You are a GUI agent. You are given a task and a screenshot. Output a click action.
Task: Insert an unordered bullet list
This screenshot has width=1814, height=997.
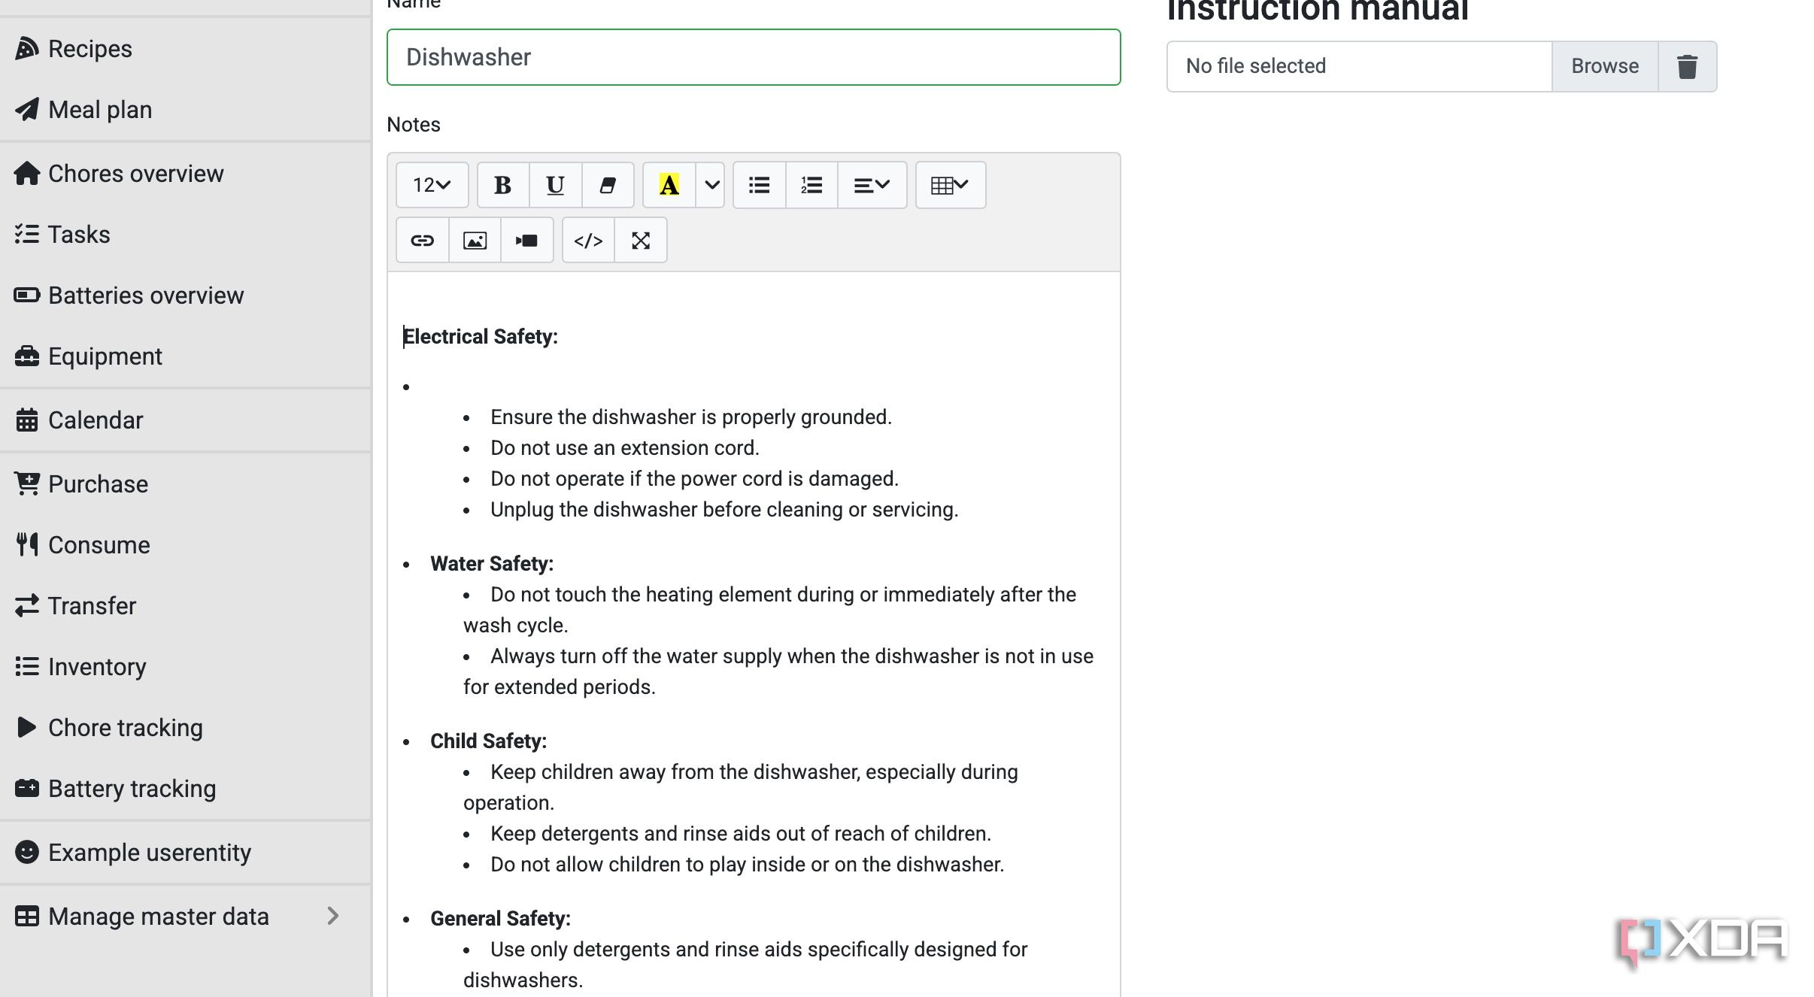[759, 185]
